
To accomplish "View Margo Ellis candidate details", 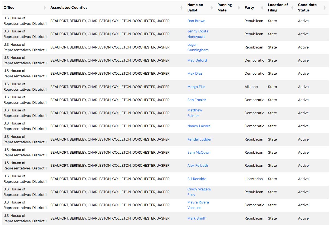I will (x=196, y=87).
